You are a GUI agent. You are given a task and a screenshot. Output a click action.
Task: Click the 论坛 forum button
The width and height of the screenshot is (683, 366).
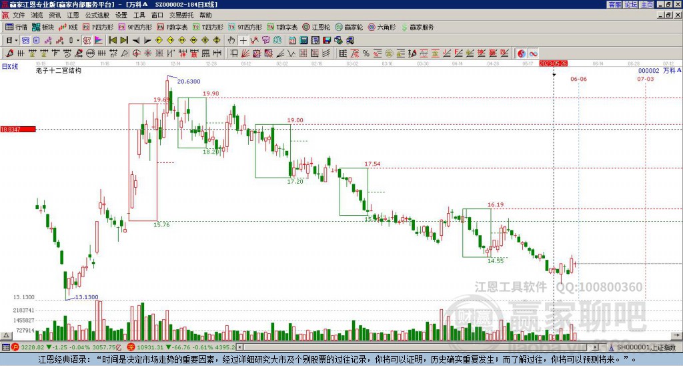coord(631,5)
